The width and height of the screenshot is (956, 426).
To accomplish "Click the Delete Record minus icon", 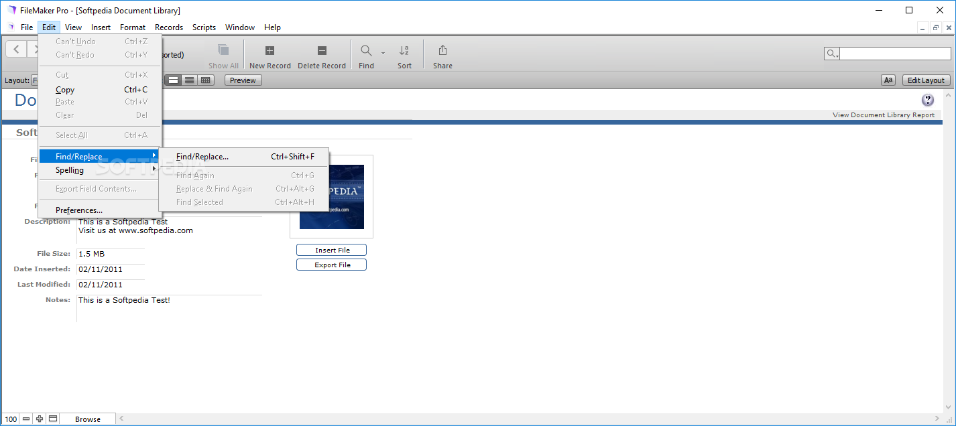I will pos(322,50).
